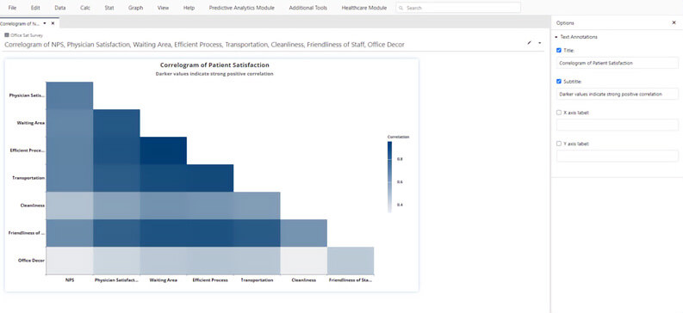Click the pencil edit icon beside graph title
This screenshot has width=683, height=313.
tap(529, 43)
